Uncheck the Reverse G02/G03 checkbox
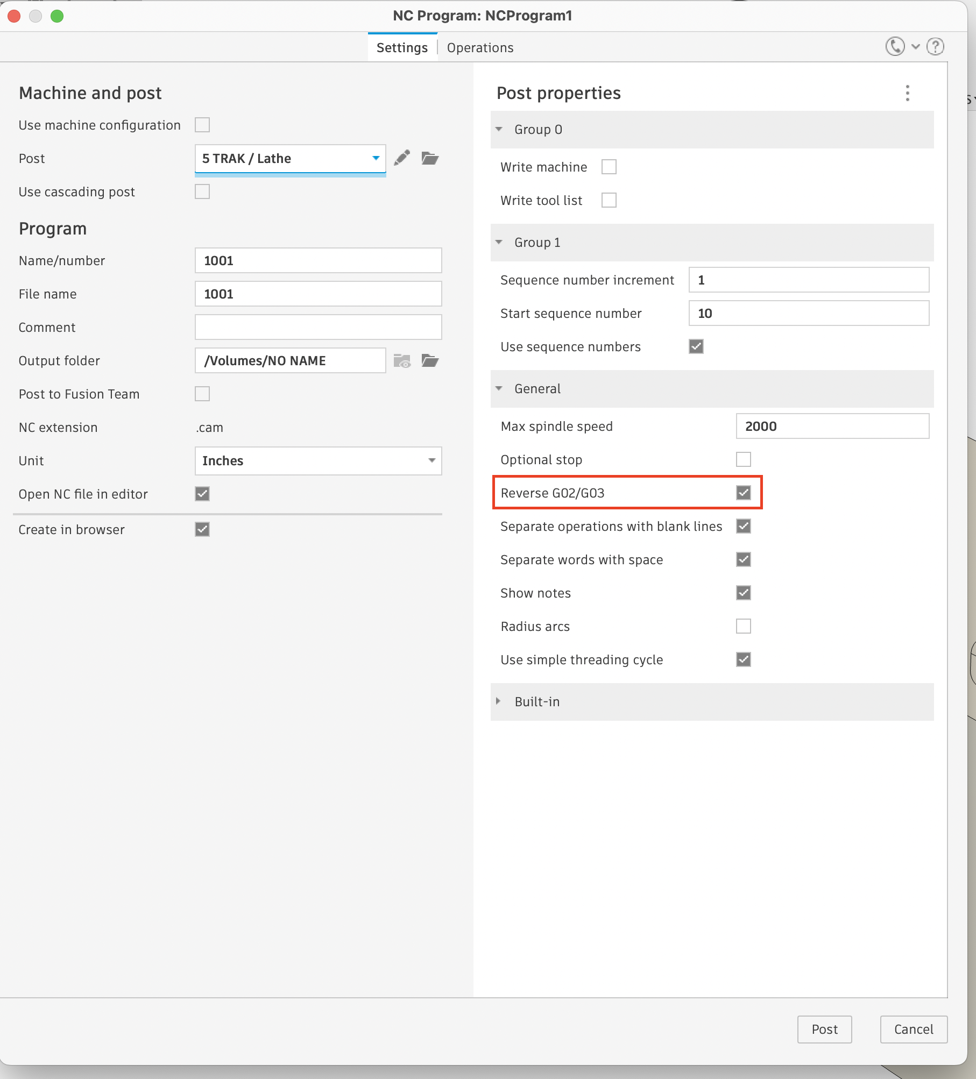 click(744, 493)
